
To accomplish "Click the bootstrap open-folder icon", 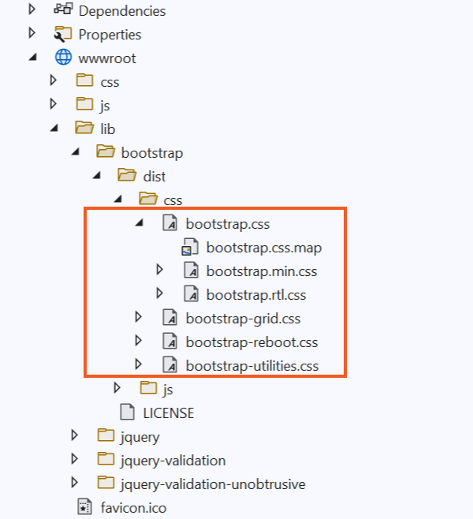I will (x=106, y=151).
